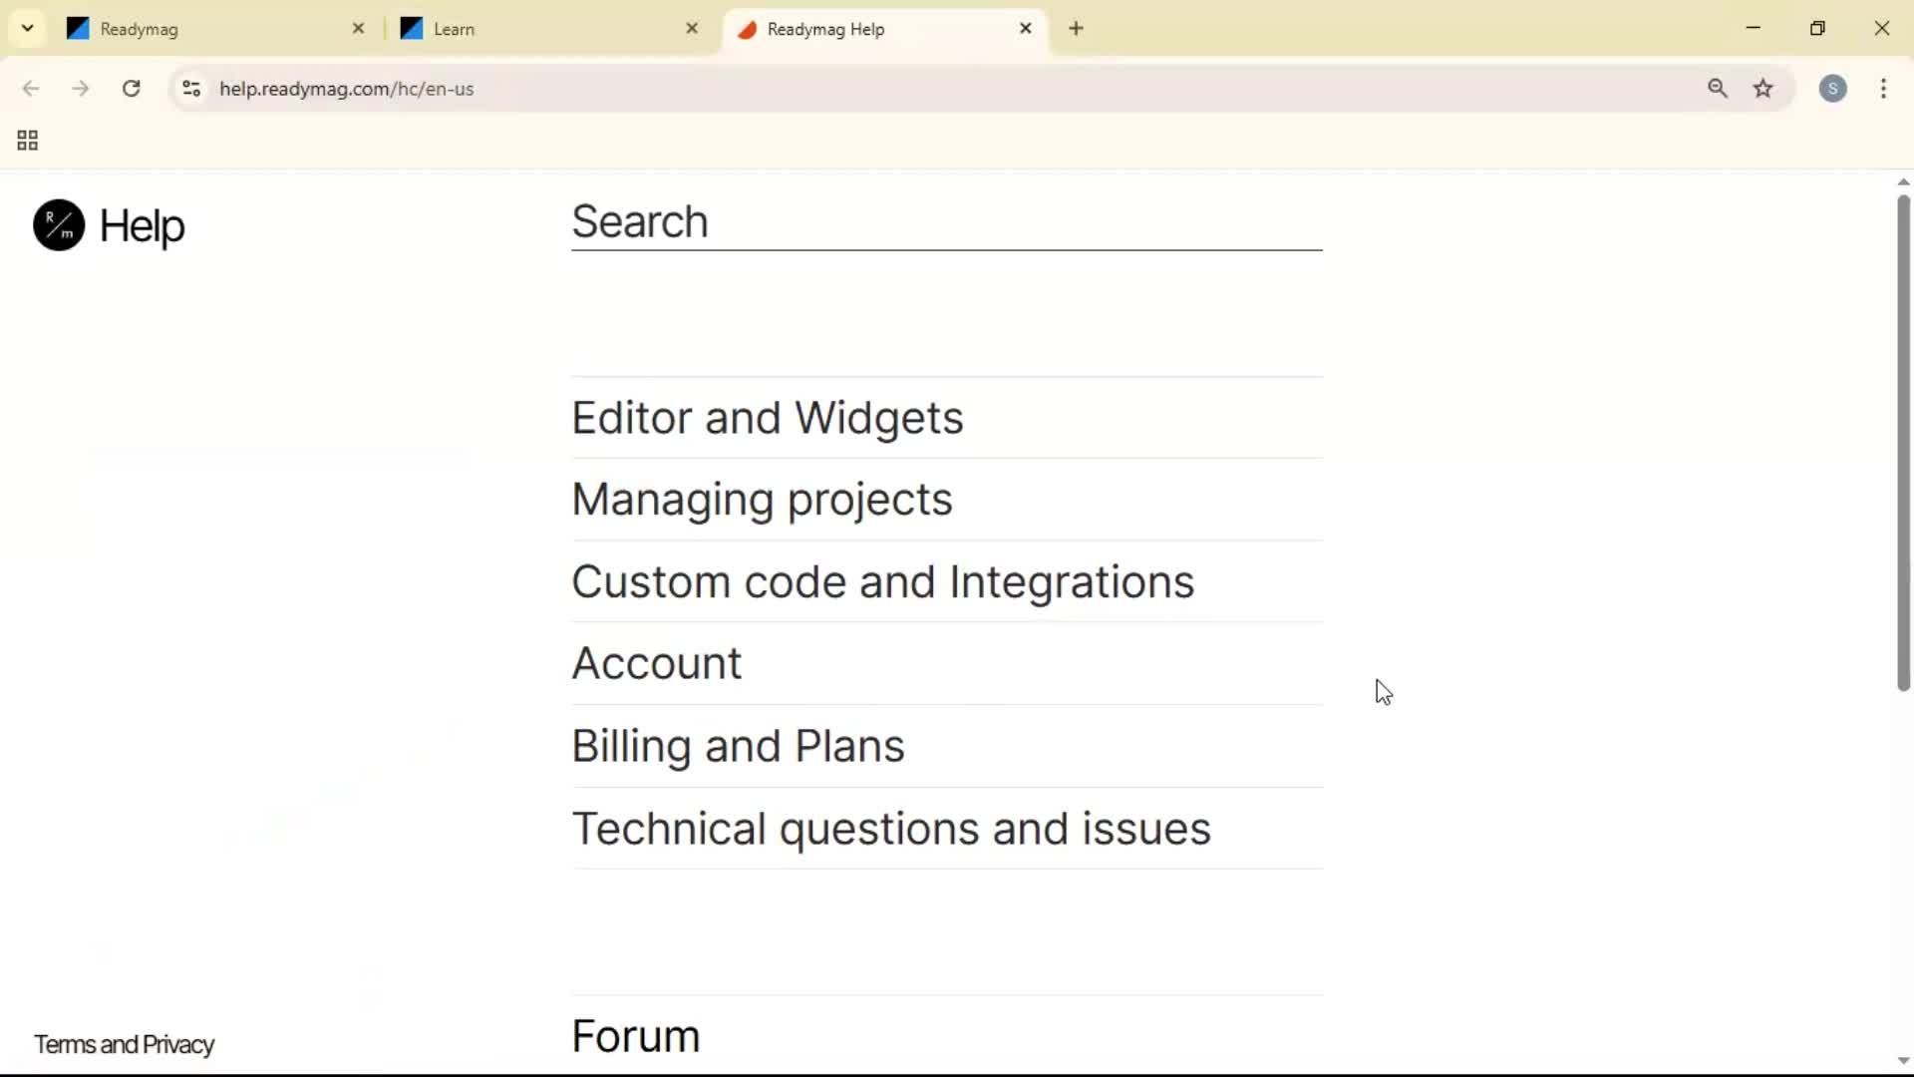This screenshot has height=1077, width=1914.
Task: Open site information icon in address bar
Action: (191, 89)
